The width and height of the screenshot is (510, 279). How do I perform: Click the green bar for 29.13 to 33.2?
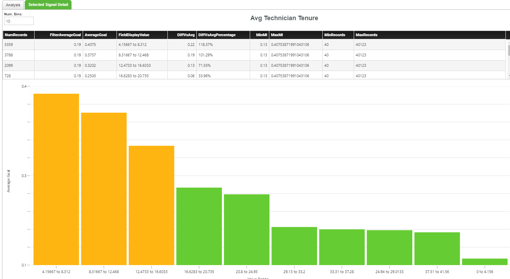(294, 246)
